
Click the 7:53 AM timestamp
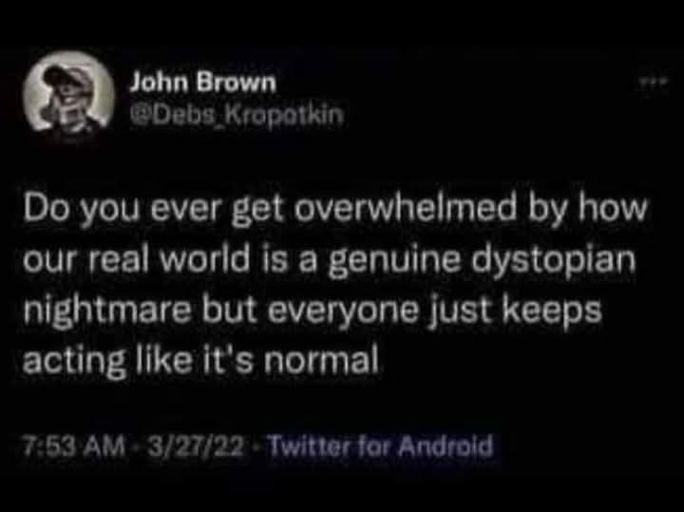(x=74, y=446)
